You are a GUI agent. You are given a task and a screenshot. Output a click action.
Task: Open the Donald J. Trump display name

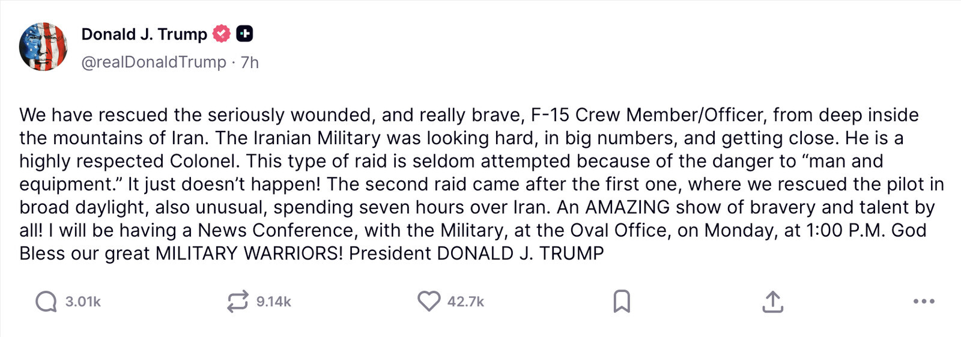point(144,34)
